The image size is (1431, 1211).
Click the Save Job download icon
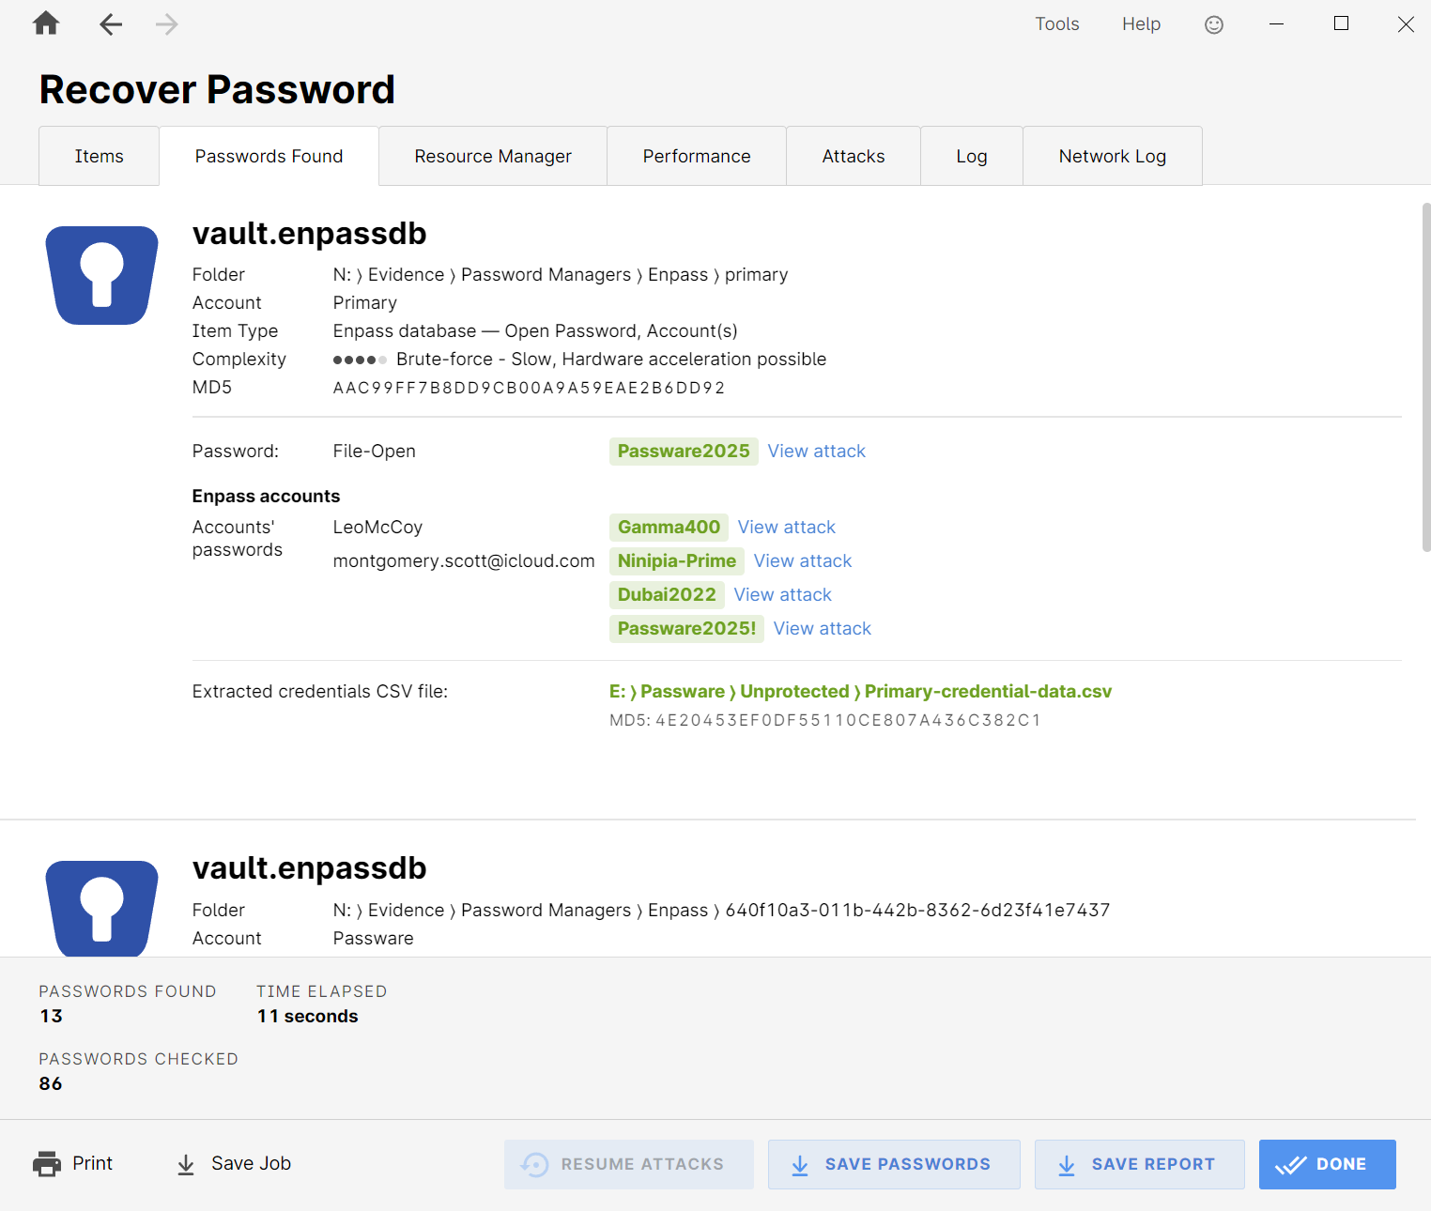pos(184,1164)
